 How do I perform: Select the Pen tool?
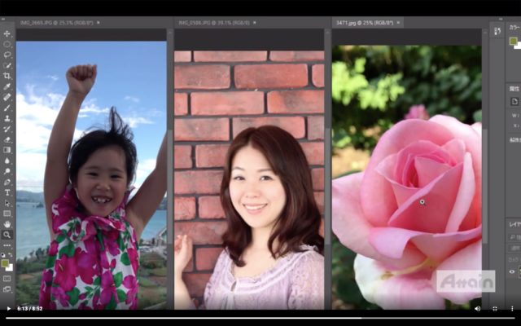tap(7, 182)
